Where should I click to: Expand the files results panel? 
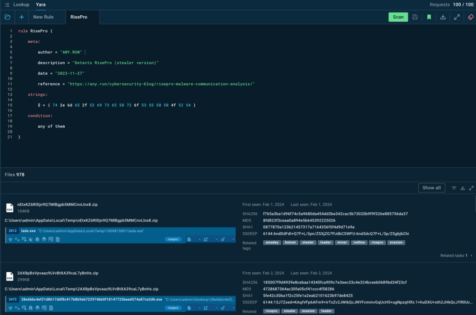tap(471, 188)
